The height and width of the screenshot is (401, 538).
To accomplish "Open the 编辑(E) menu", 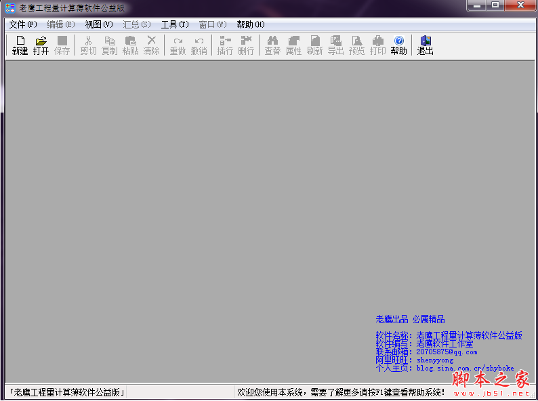I will 61,24.
